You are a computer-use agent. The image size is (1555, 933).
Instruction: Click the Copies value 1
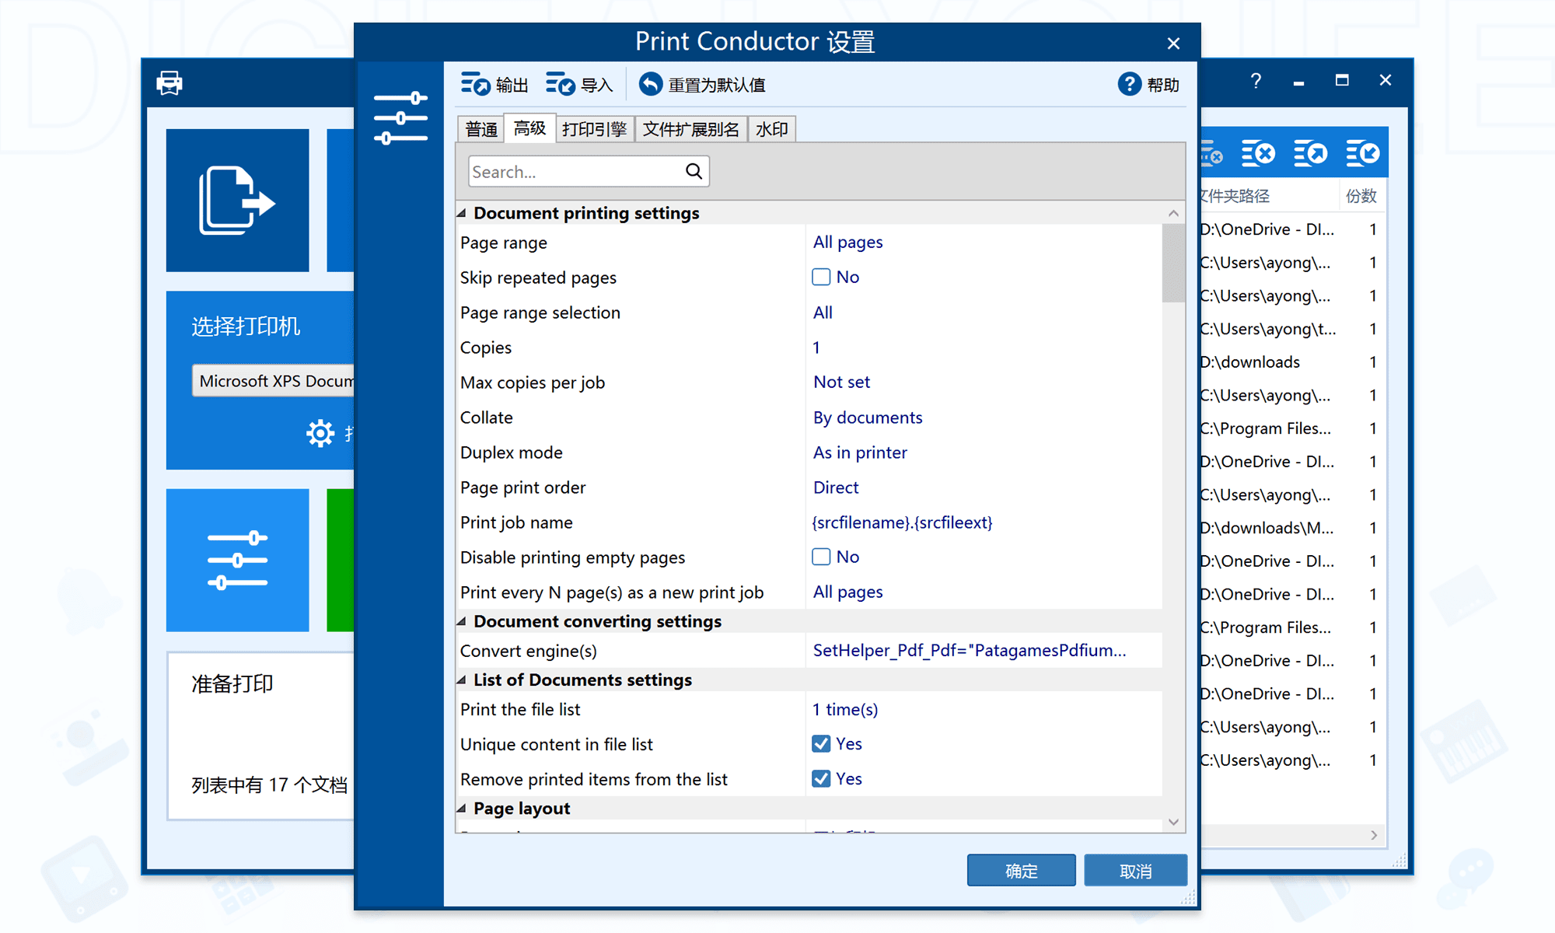(x=816, y=348)
